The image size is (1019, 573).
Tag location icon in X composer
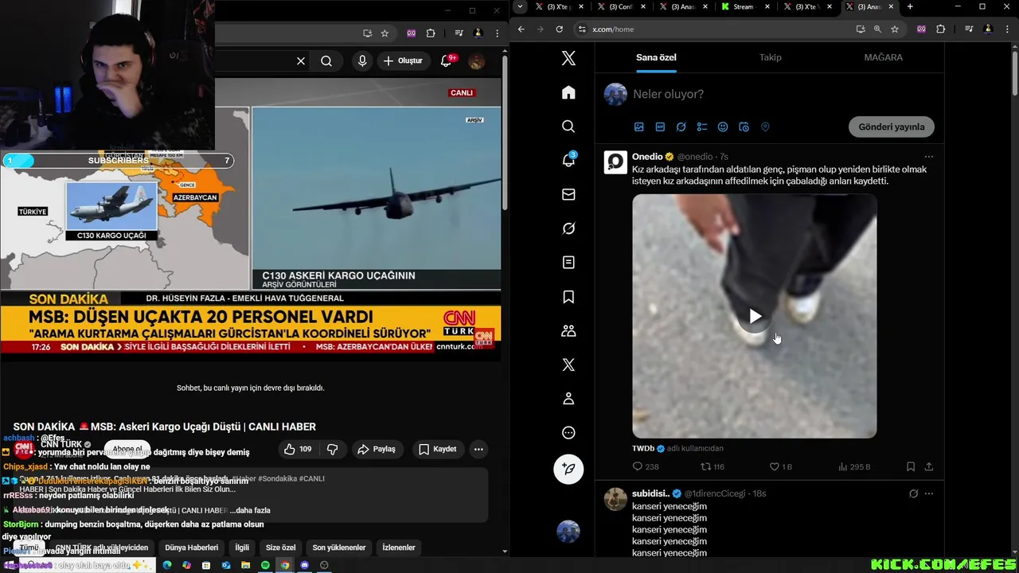[x=765, y=127]
